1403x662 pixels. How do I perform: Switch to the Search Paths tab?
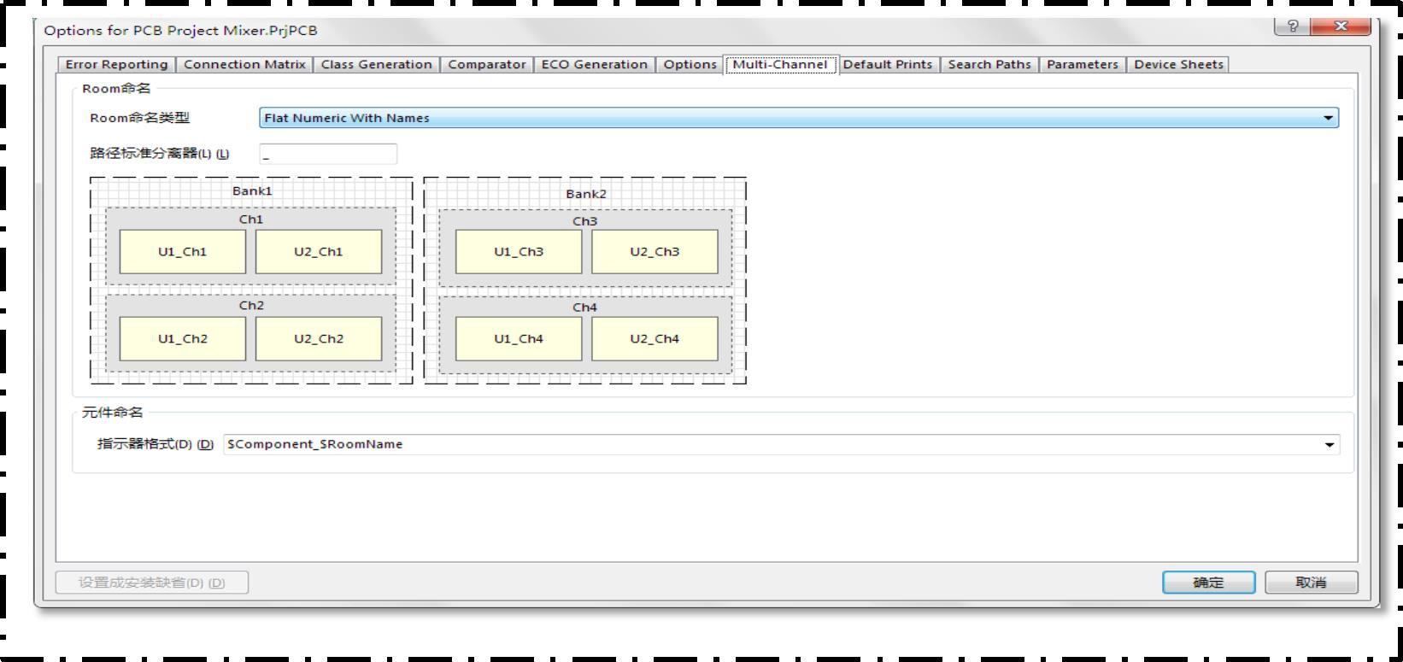[989, 65]
